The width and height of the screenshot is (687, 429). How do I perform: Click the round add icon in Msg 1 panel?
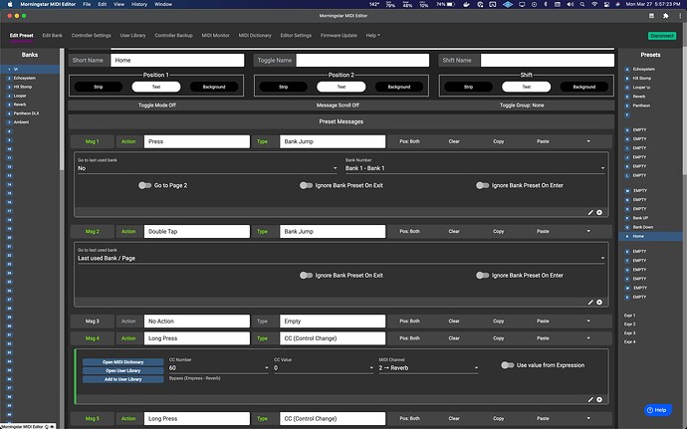coord(599,213)
